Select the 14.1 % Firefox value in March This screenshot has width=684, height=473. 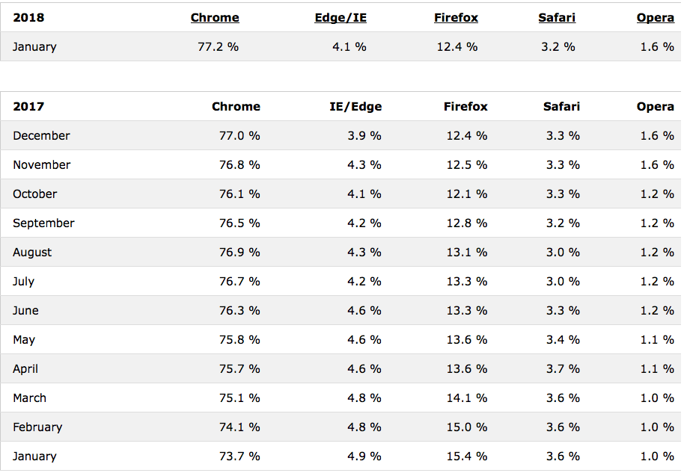[467, 398]
